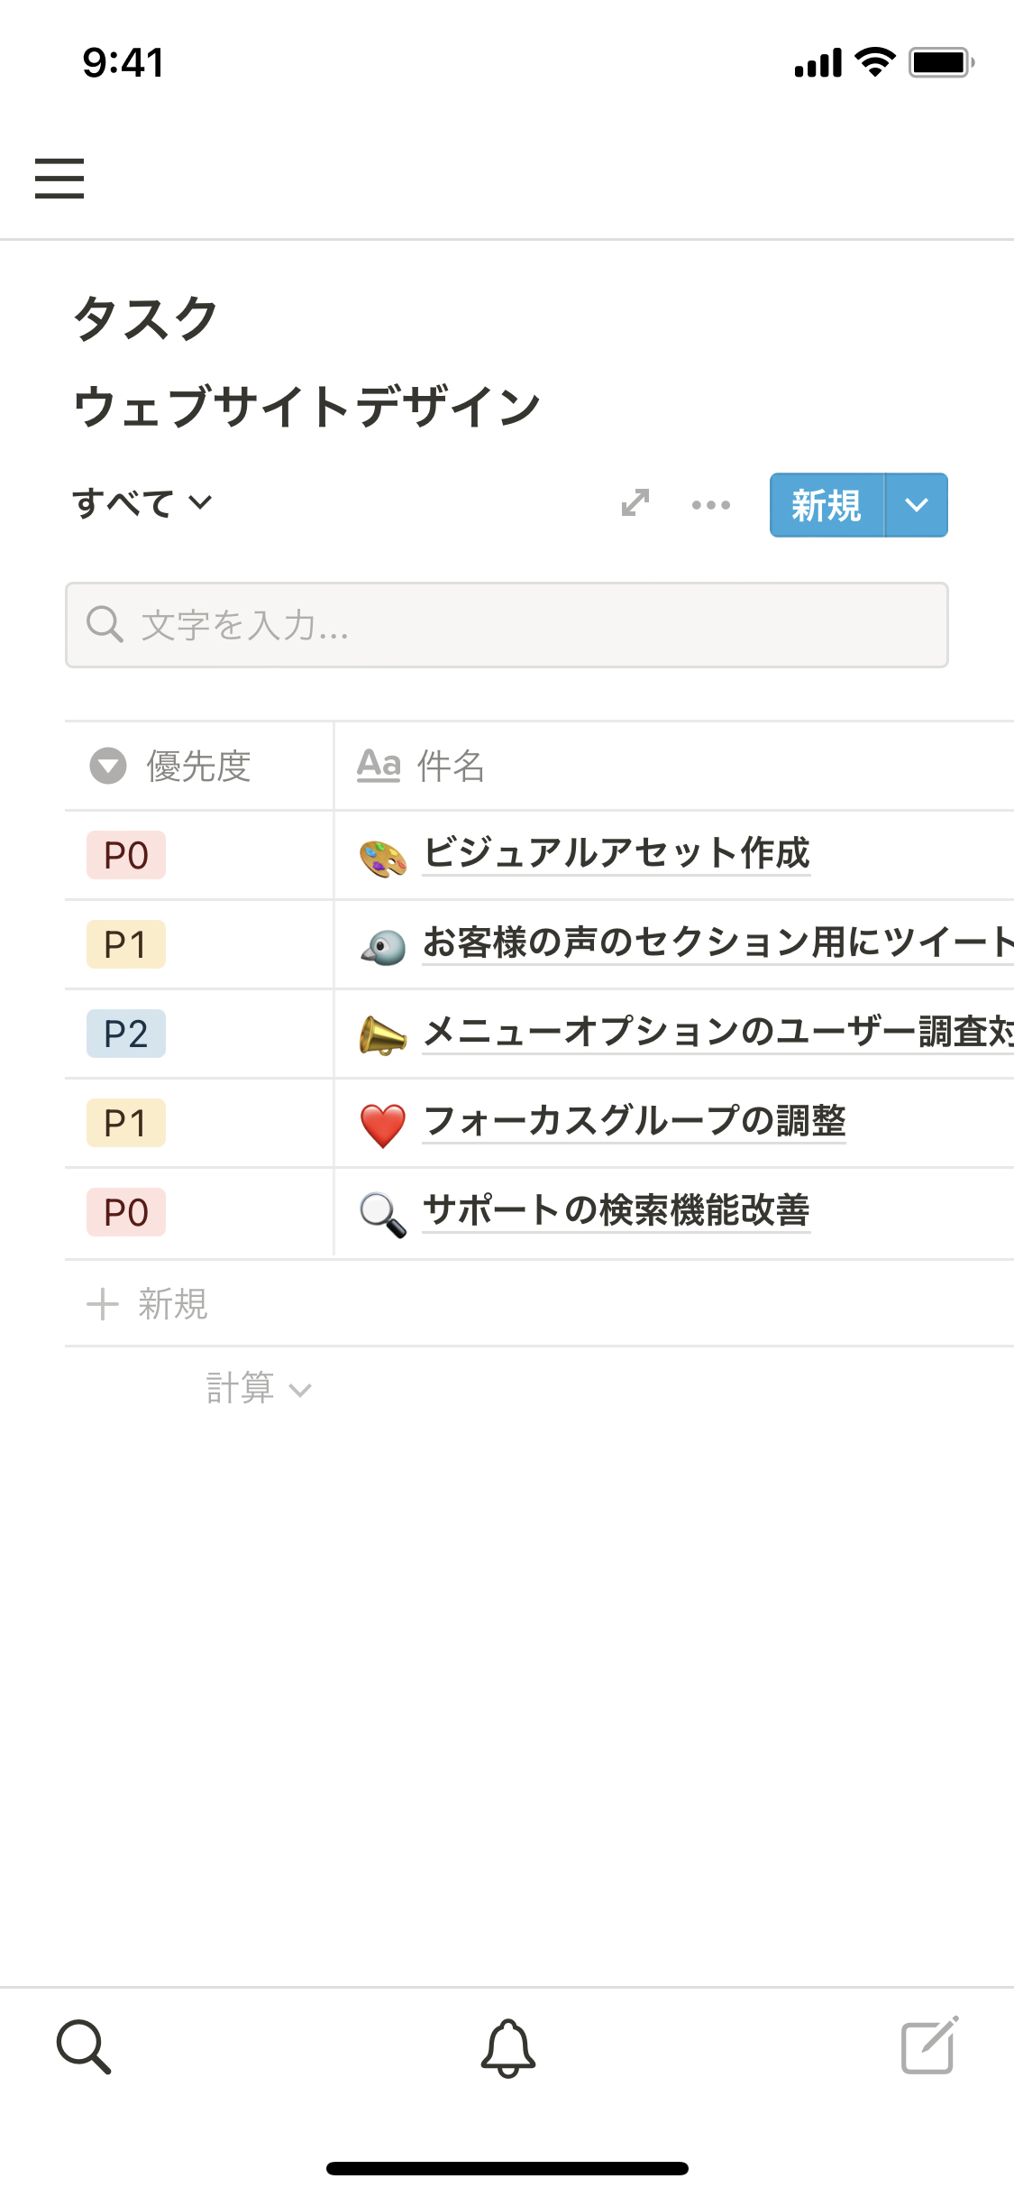Focus the 文字を入力 search field
Viewport: 1014px width, 2197px height.
[x=507, y=625]
